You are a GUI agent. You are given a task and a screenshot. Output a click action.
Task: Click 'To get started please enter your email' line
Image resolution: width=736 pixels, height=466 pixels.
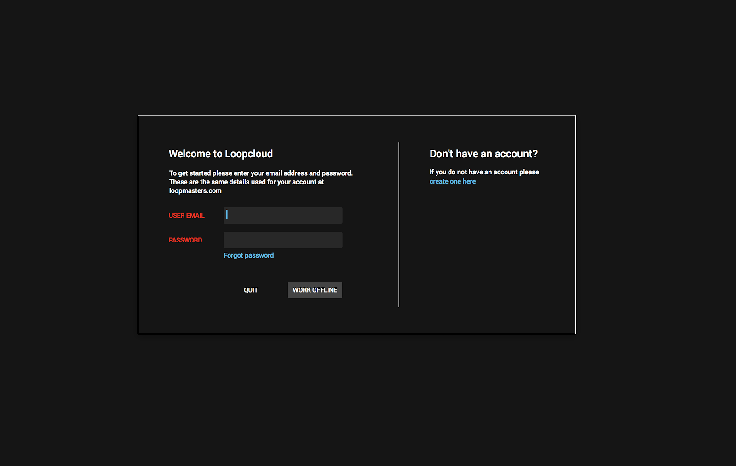261,173
